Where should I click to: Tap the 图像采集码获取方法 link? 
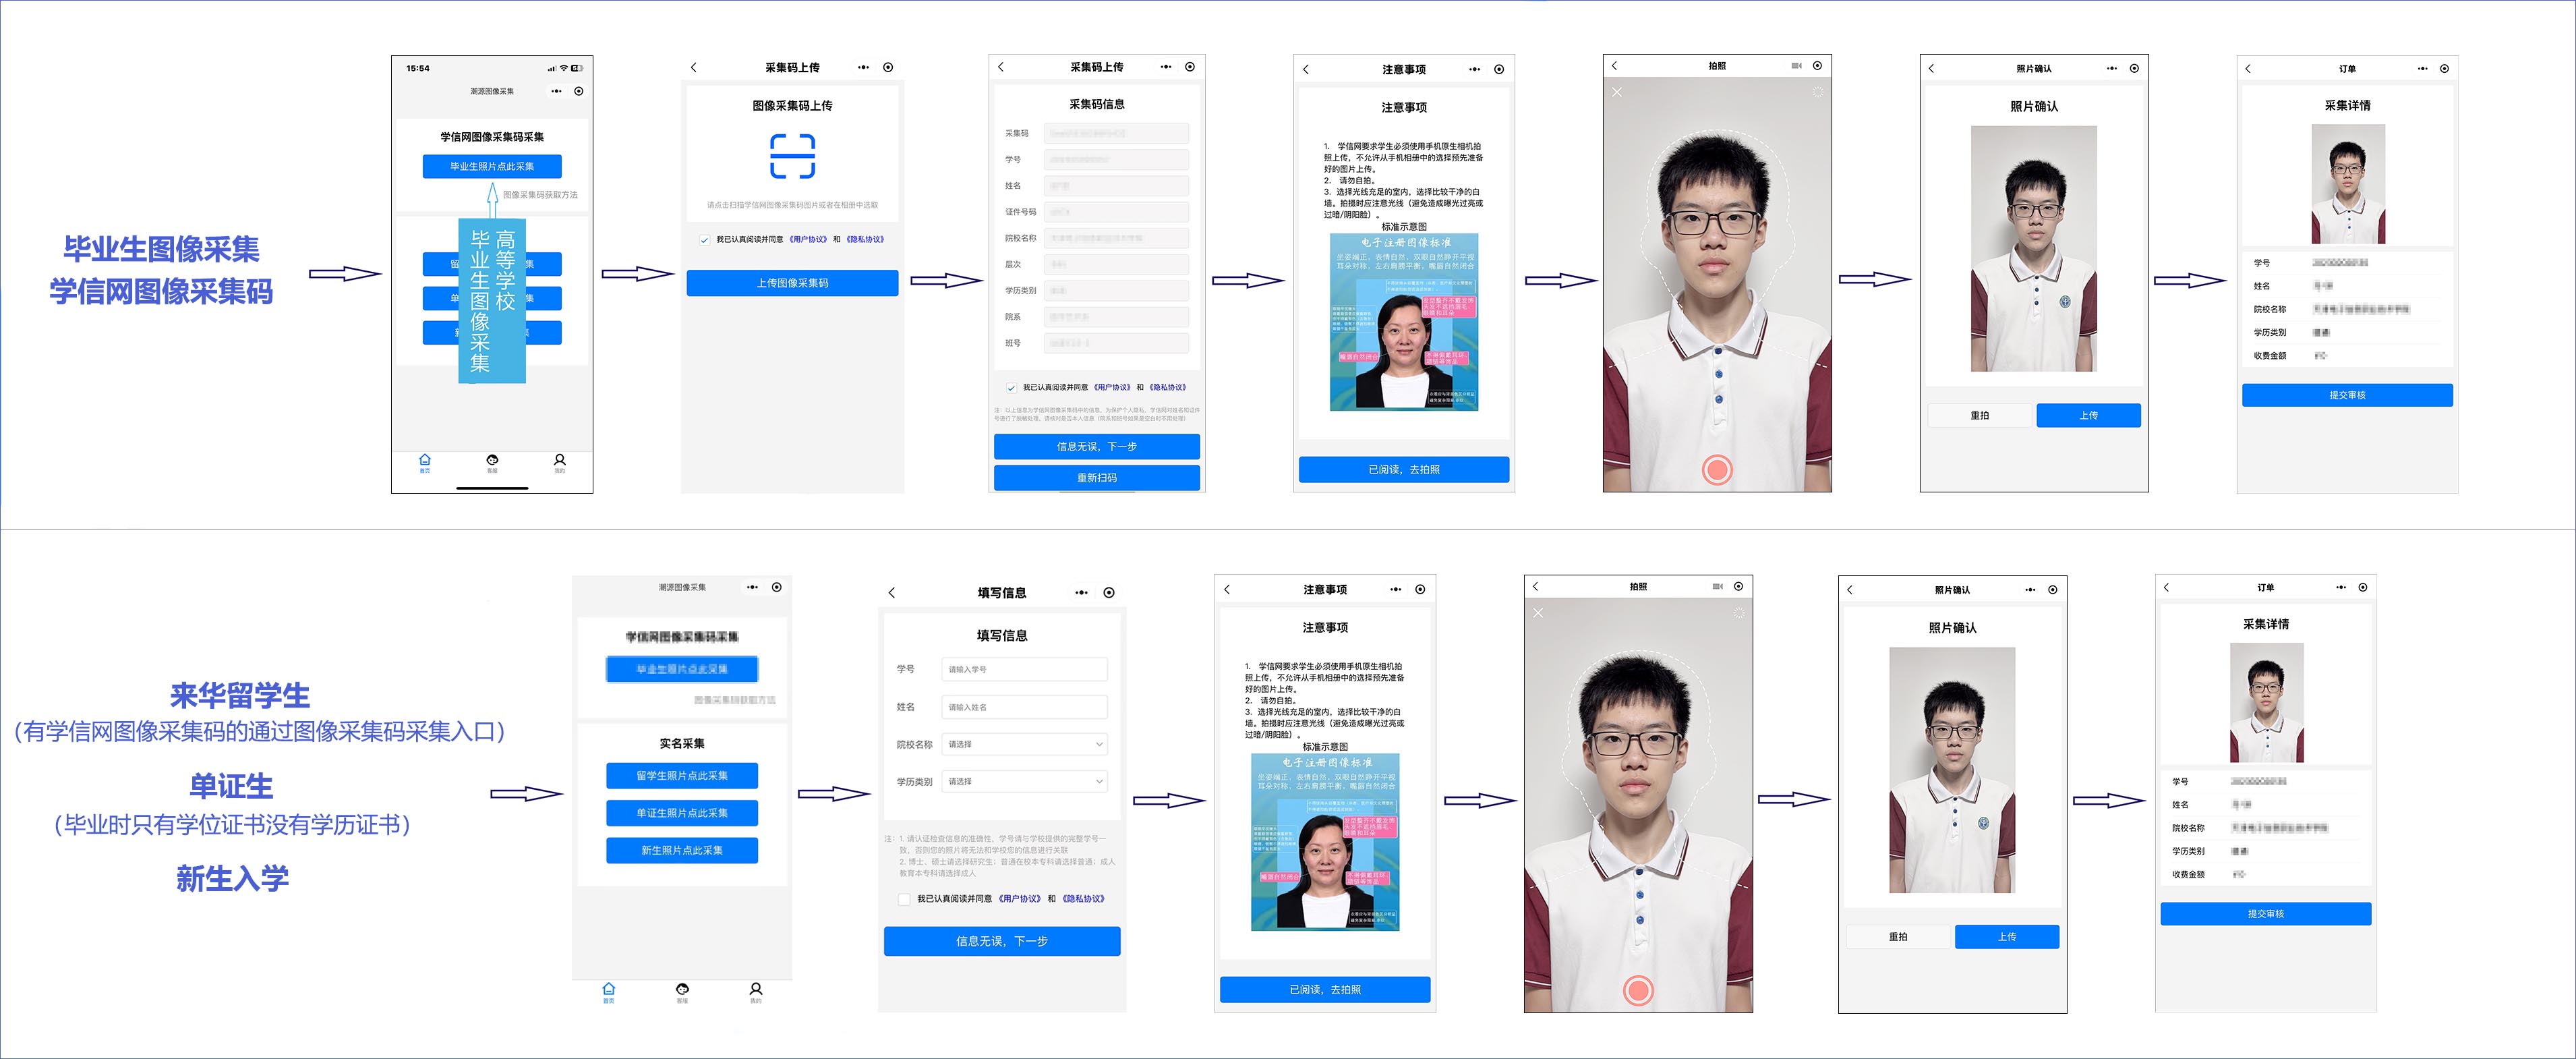[x=540, y=195]
